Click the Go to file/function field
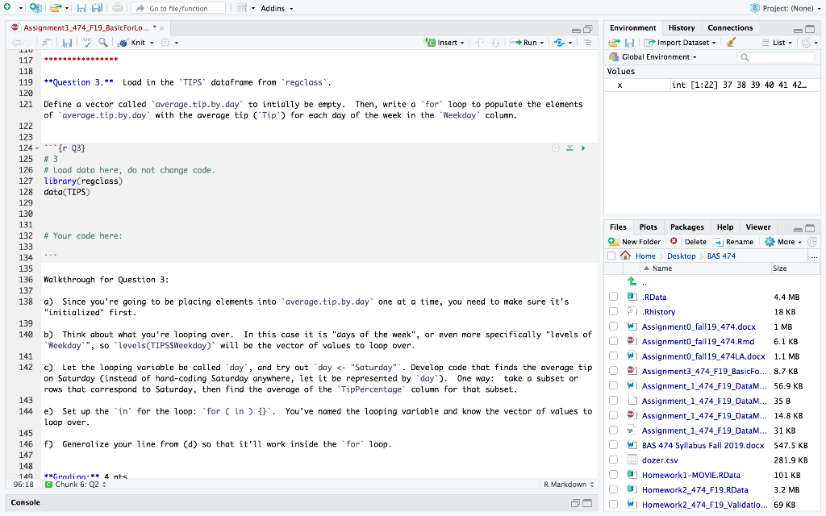The width and height of the screenshot is (826, 516). tap(178, 8)
